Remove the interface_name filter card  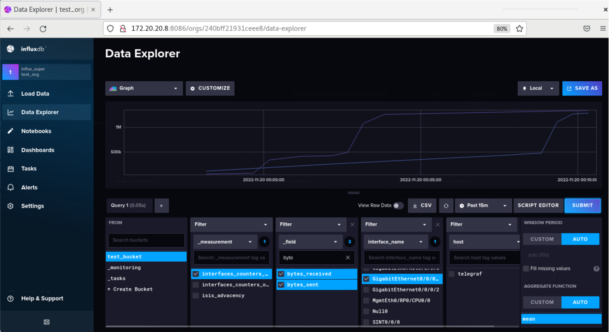(438, 225)
